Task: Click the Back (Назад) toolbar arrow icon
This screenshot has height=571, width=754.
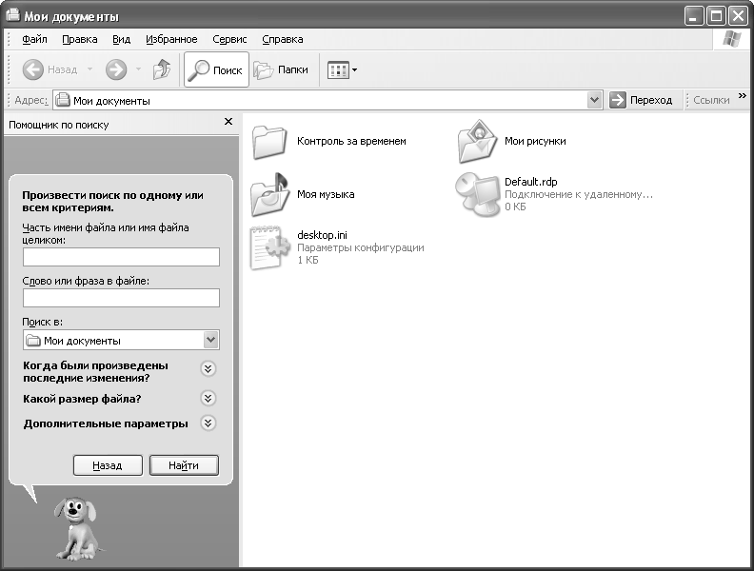Action: 33,69
